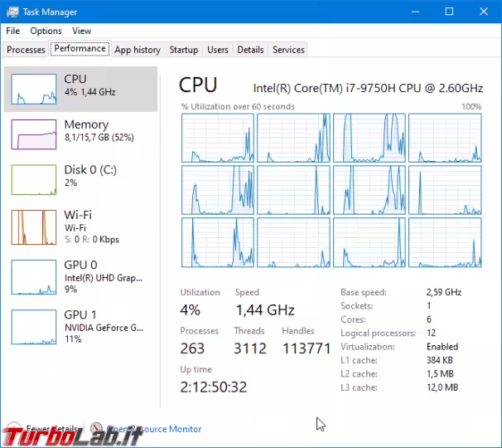Maximize the Task Manager window
This screenshot has width=502, height=448.
[x=449, y=12]
